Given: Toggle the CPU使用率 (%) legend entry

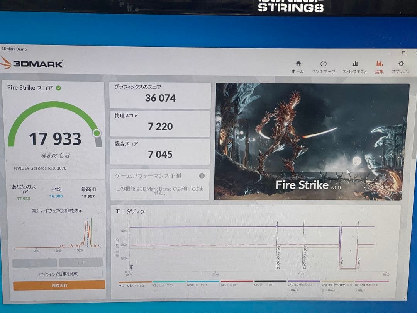Looking at the screenshot, I should [270, 284].
